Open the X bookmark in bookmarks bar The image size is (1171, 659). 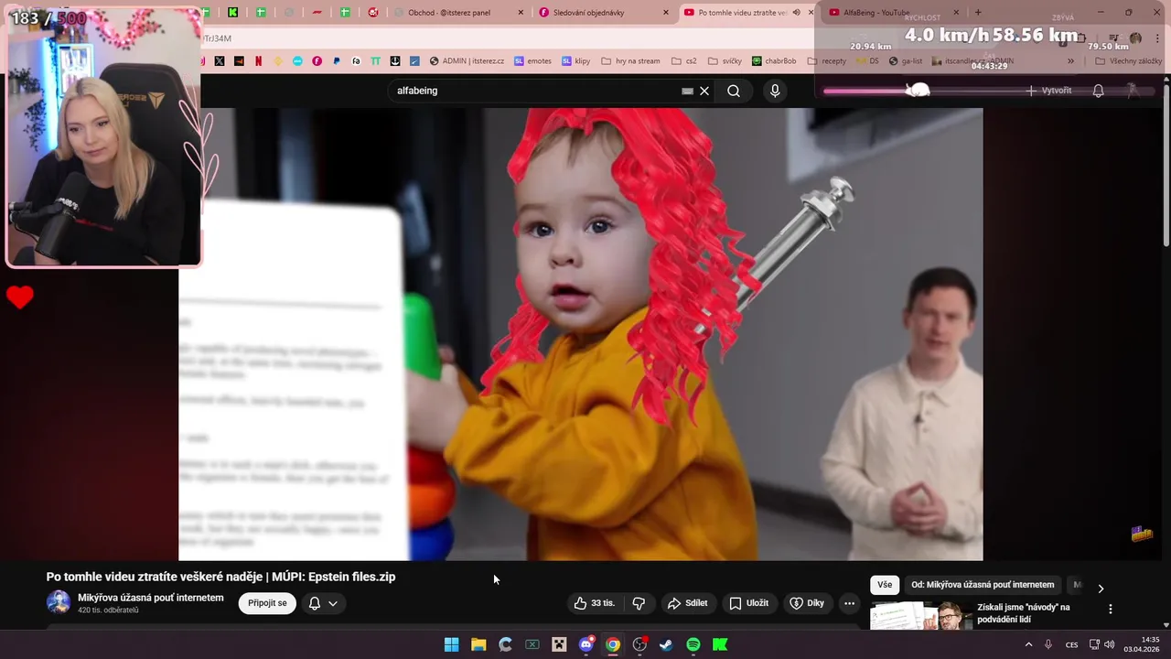coord(220,61)
